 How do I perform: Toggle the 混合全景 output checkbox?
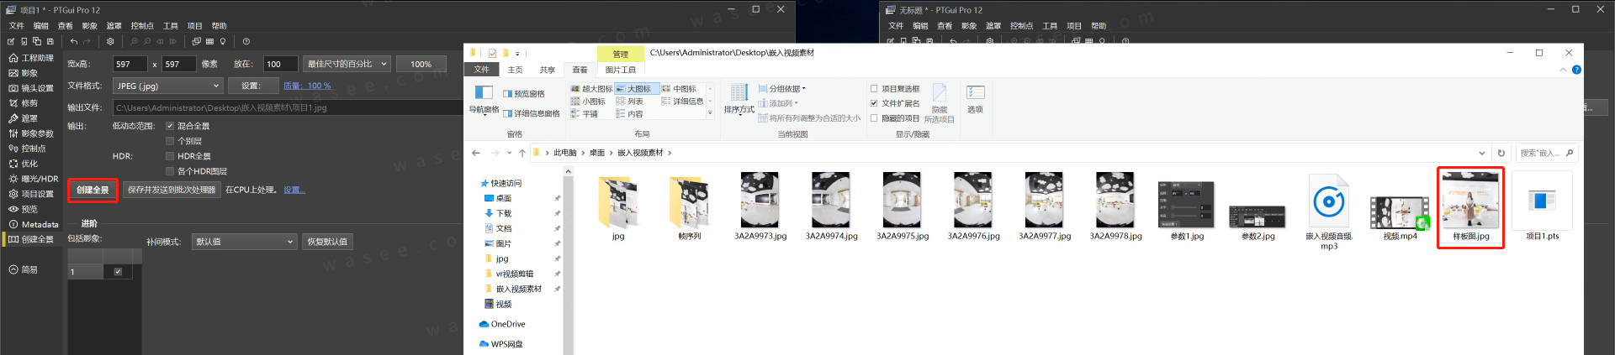[x=170, y=126]
